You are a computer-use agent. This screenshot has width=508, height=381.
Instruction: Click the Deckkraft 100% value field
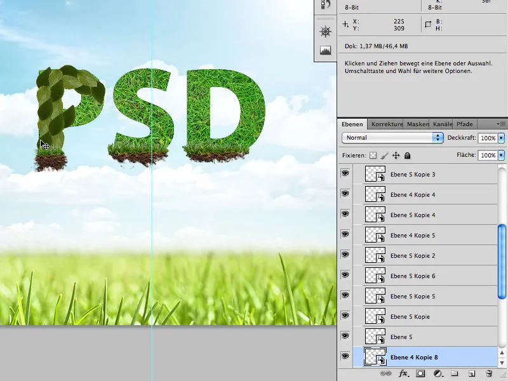pos(488,138)
